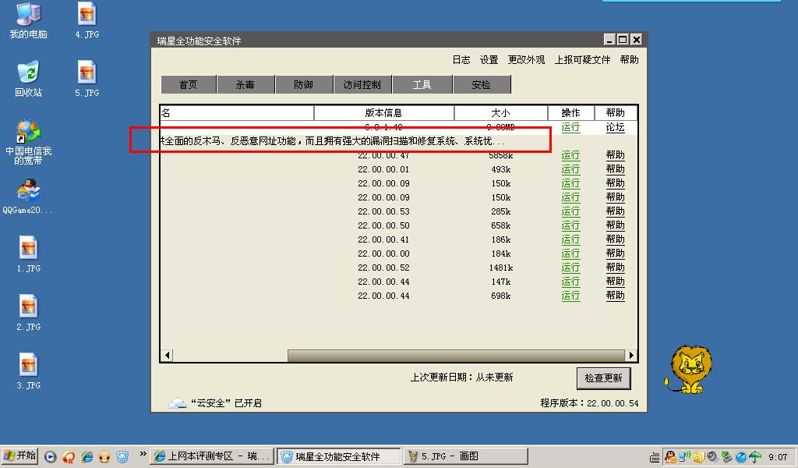Click version cell 22.00.00.52
Image resolution: width=798 pixels, height=468 pixels.
click(x=383, y=268)
